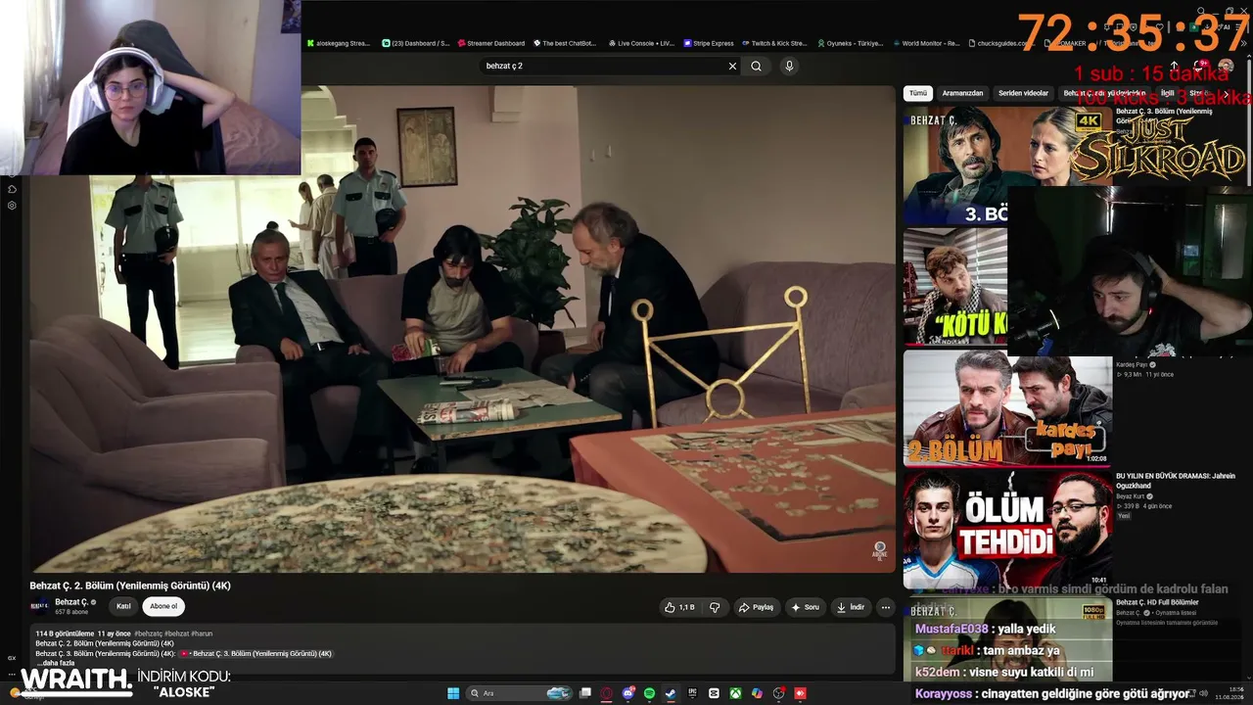Click the red app icon at the taskbar's end
The height and width of the screenshot is (705, 1253).
tap(800, 693)
